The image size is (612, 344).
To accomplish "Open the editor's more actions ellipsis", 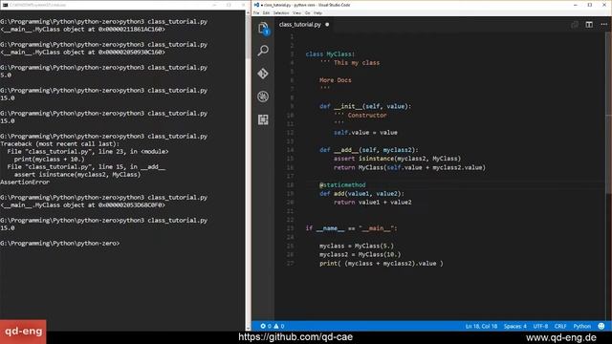I will (x=603, y=25).
